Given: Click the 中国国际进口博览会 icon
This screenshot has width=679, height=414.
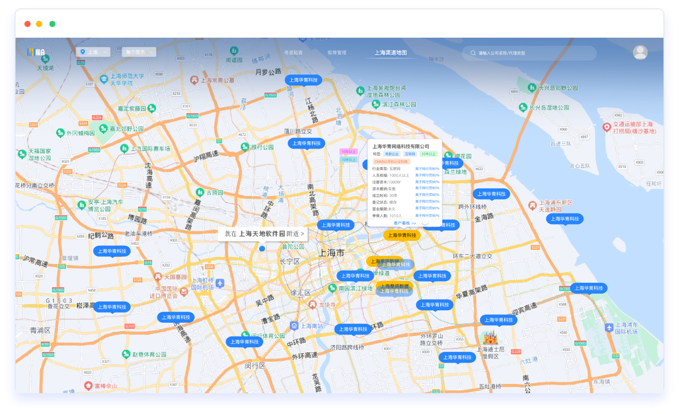Looking at the screenshot, I should [x=184, y=292].
